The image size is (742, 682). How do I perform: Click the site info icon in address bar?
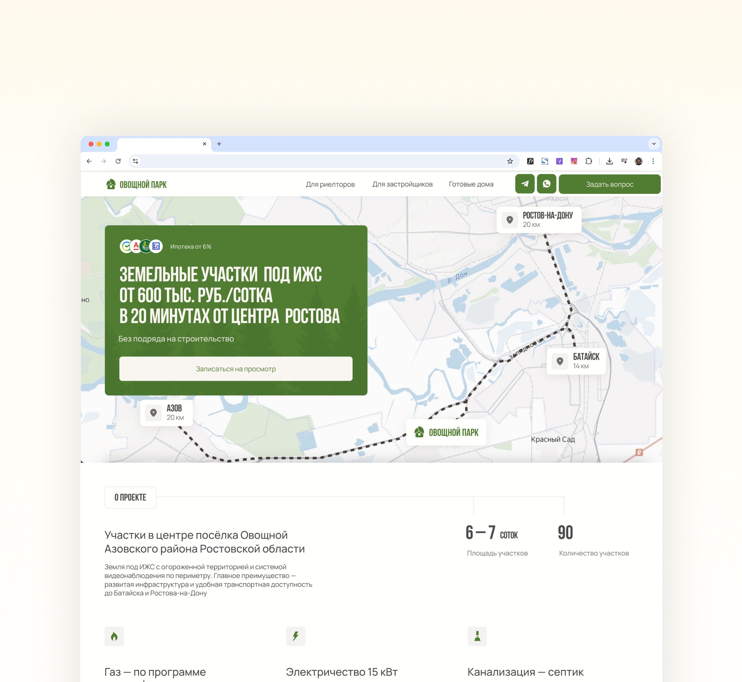coord(135,161)
